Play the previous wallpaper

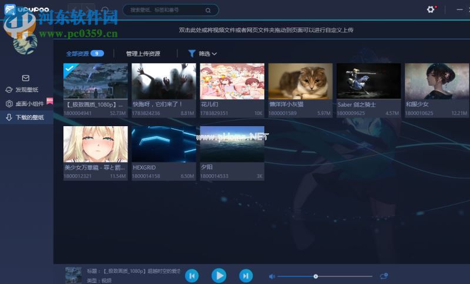click(192, 276)
